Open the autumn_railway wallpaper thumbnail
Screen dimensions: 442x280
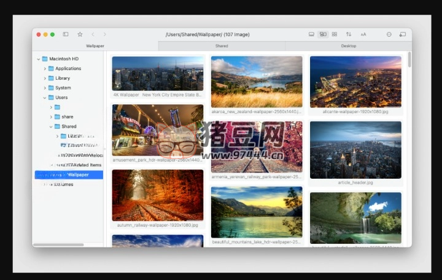[x=158, y=195]
